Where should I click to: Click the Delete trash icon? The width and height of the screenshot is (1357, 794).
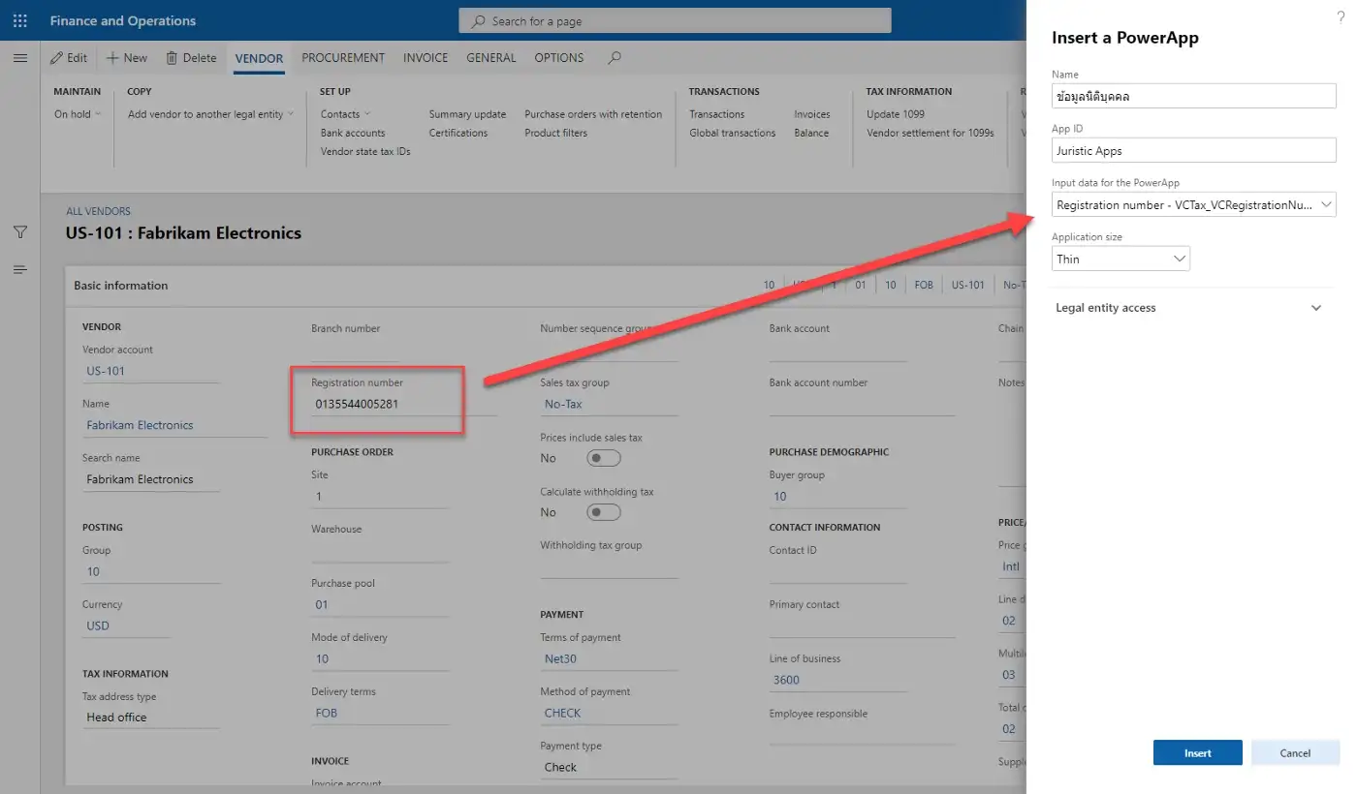point(172,58)
